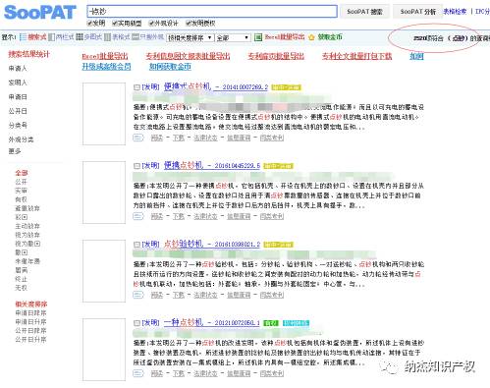Toggle the 外观设计 checkbox
The height and width of the screenshot is (388, 490).
[151, 23]
